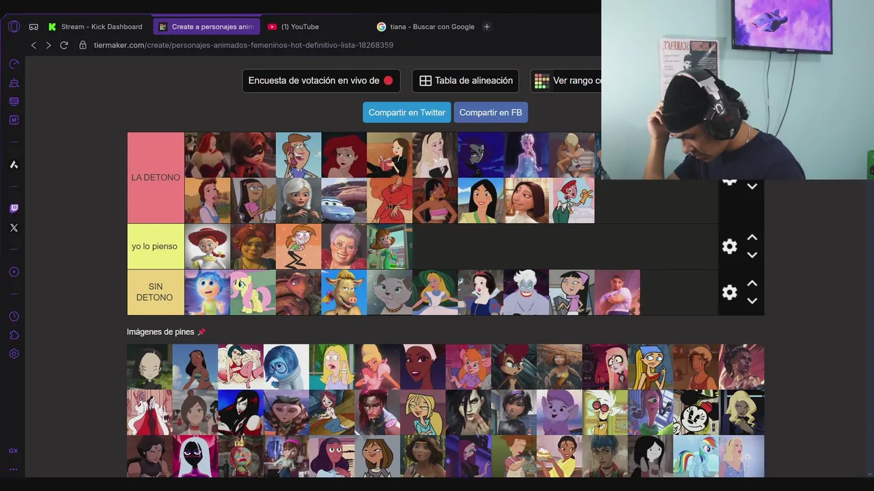The height and width of the screenshot is (491, 874).
Task: Click 'Tabla de alineación' button
Action: [466, 80]
